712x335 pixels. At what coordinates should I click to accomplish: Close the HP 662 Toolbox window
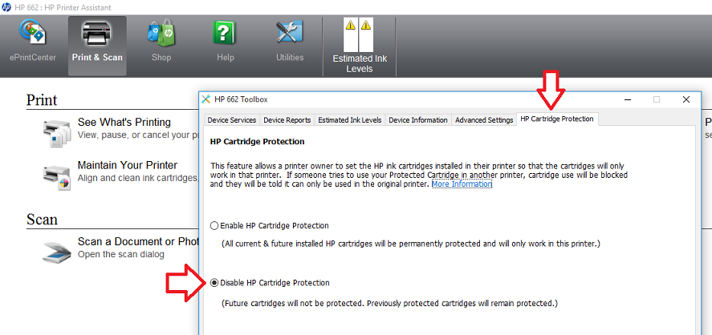click(686, 99)
